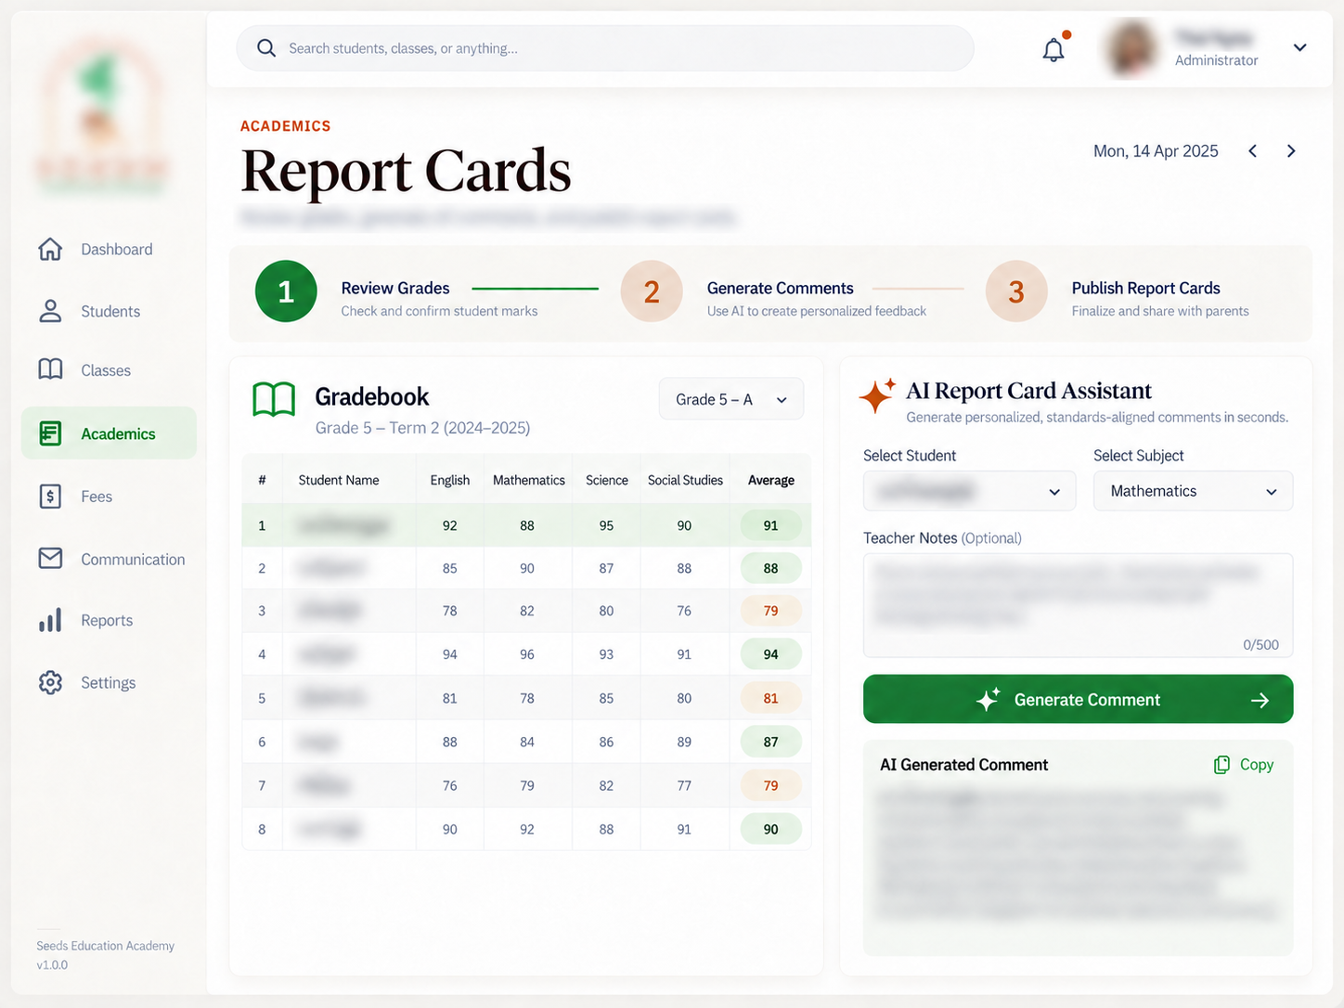This screenshot has width=1344, height=1008.
Task: Click the Students person icon
Action: click(50, 311)
